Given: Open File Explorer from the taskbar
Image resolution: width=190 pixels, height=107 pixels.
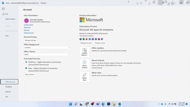Looking at the screenshot, I should click(114, 104).
